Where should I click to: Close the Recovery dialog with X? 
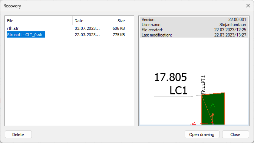[x=248, y=6]
